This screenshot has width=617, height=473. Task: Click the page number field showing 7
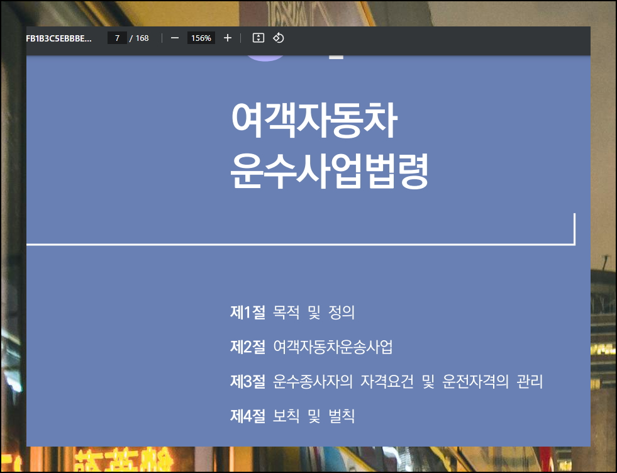tap(117, 38)
